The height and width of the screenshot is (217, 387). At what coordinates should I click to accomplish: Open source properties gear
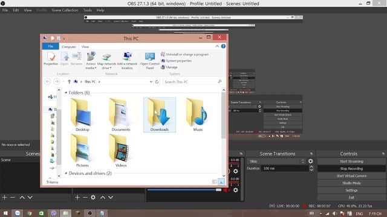(93, 197)
